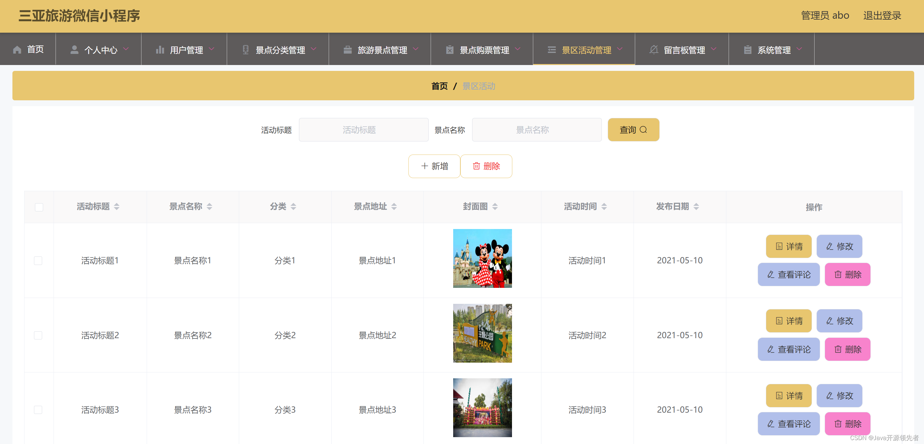Open the Mickey Mouse cover thumbnail
This screenshot has width=924, height=444.
tap(482, 258)
